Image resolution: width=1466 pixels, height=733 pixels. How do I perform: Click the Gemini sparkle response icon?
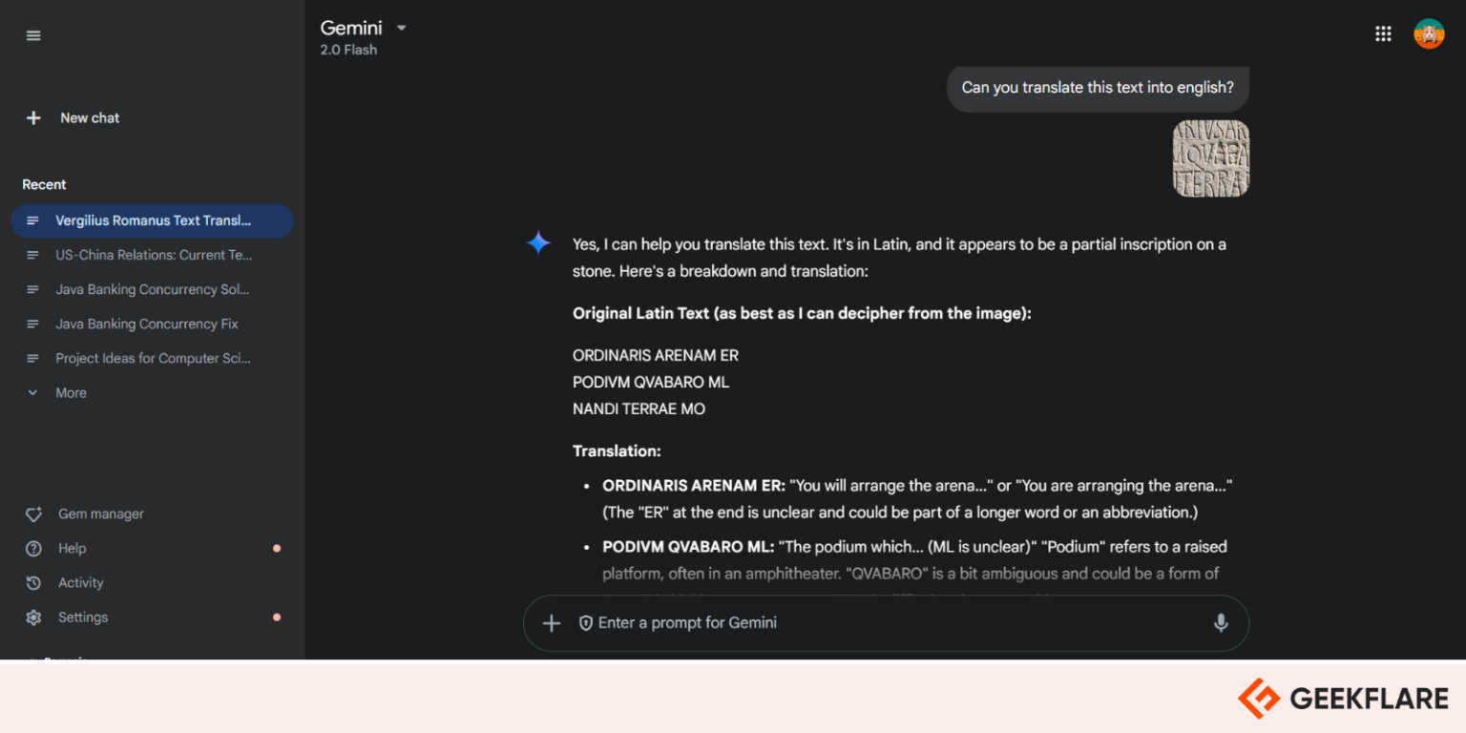pyautogui.click(x=538, y=243)
